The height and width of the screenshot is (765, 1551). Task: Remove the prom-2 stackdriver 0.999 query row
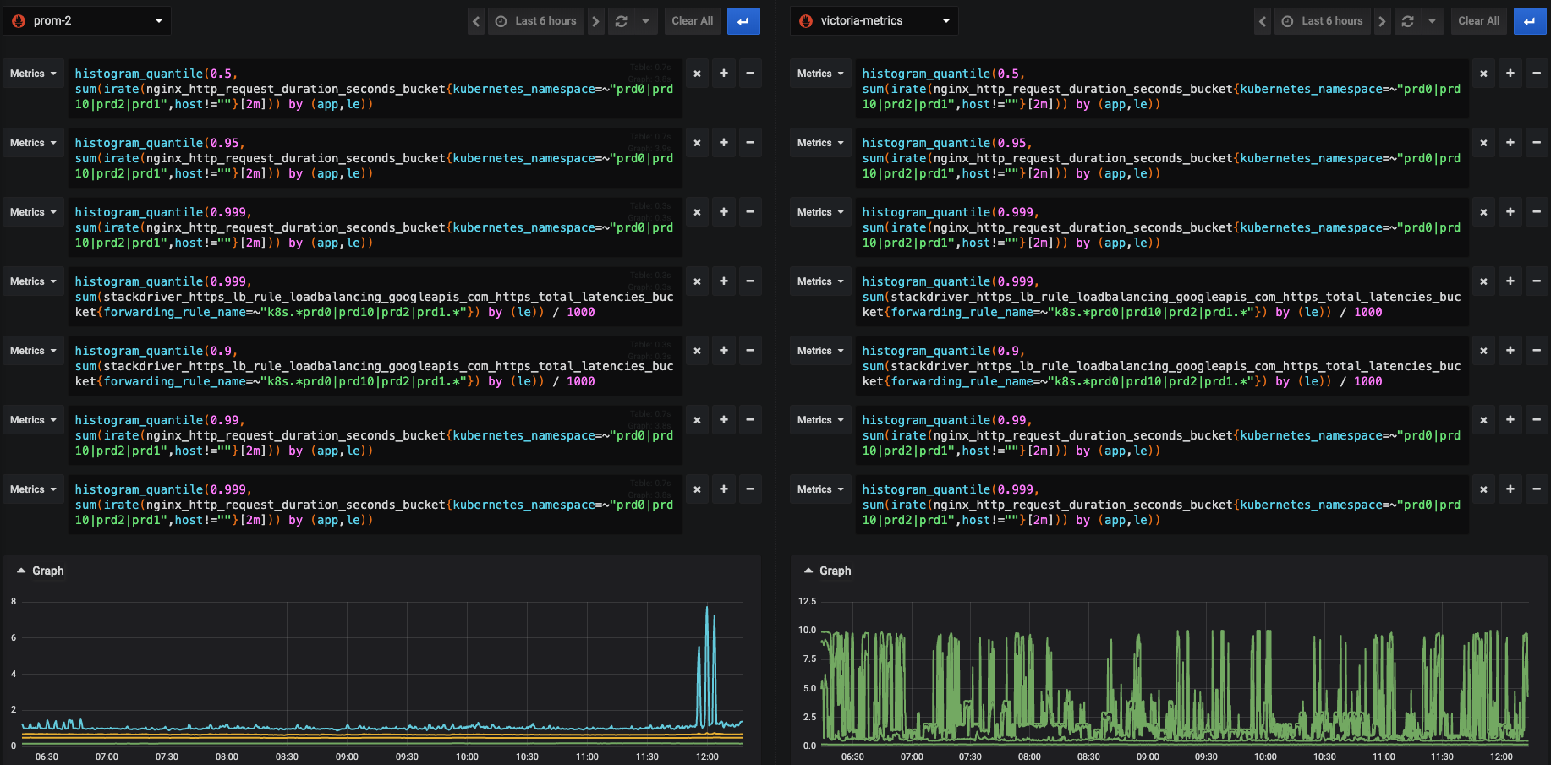click(750, 281)
